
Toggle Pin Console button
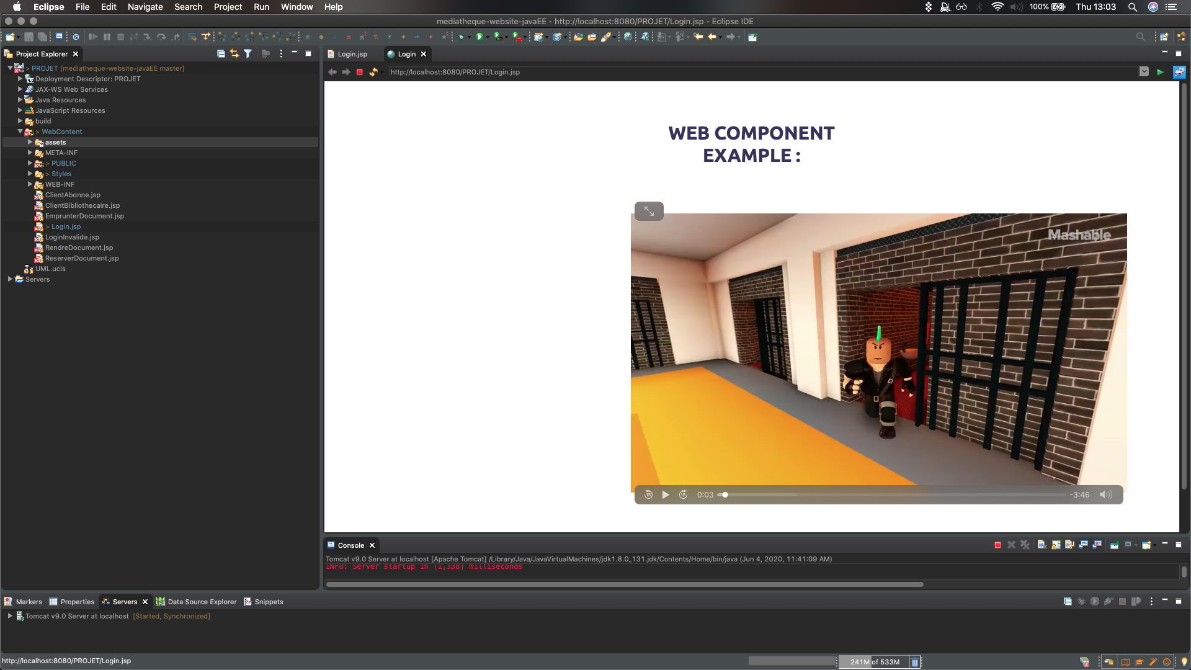tap(1115, 545)
